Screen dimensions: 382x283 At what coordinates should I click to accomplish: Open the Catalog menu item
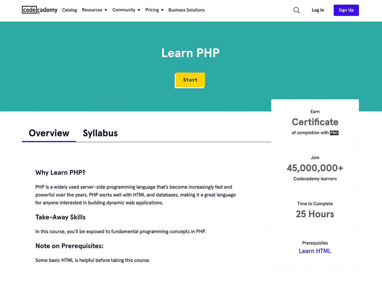(x=70, y=10)
